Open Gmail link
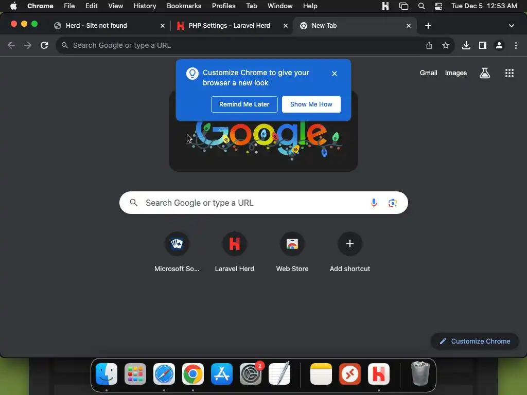 (x=429, y=73)
